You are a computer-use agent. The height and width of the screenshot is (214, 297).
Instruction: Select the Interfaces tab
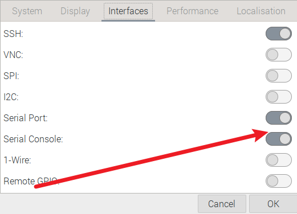(128, 11)
